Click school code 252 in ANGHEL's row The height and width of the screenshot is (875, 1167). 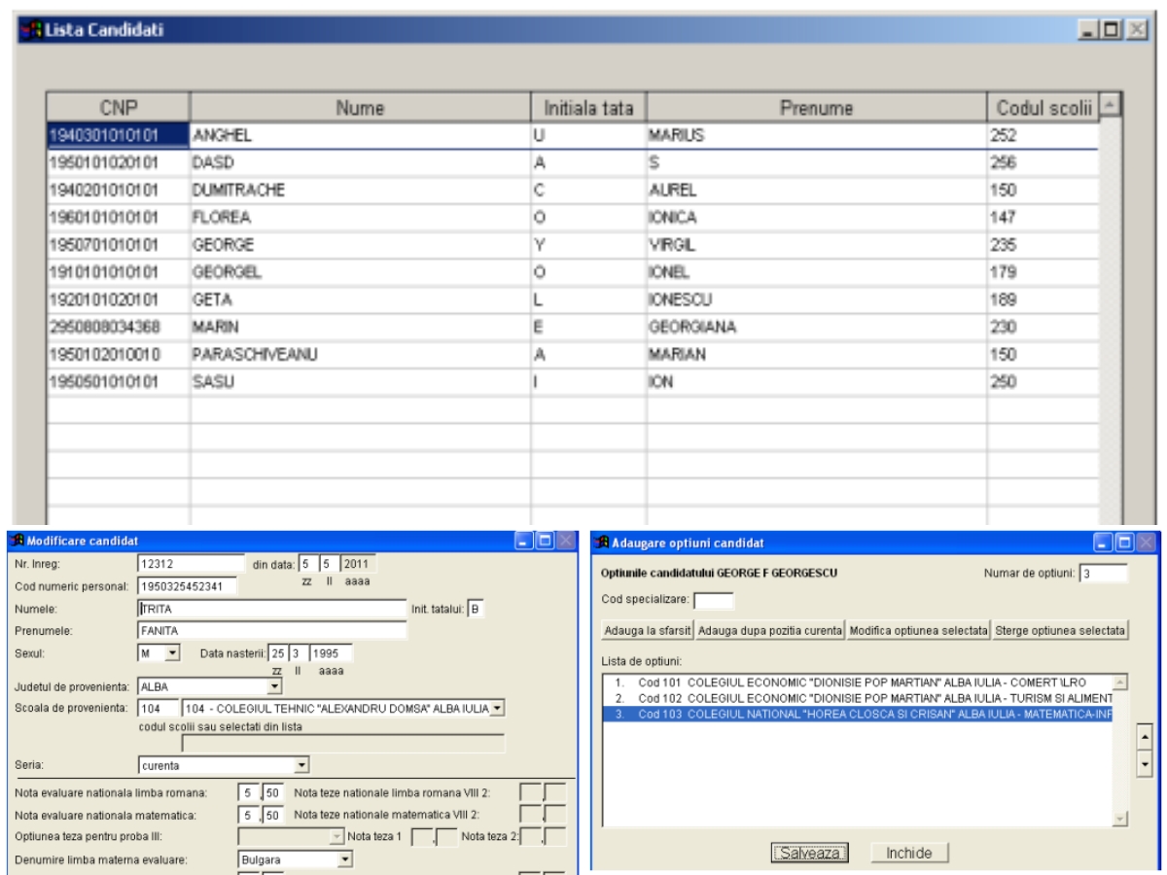click(x=1043, y=136)
